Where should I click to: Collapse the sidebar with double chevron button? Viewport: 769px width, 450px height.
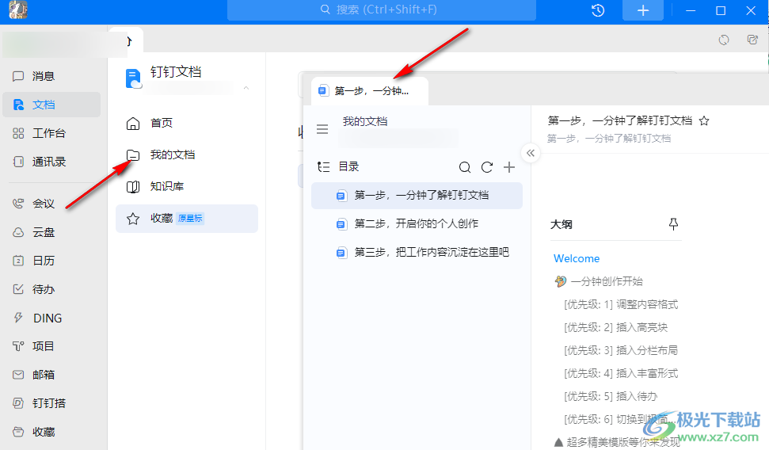click(531, 153)
